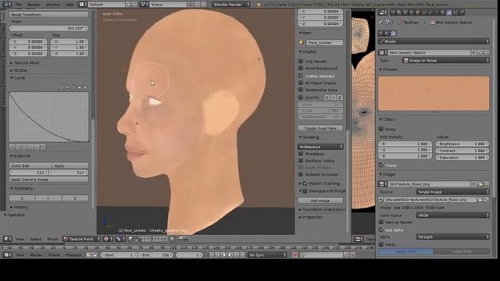Open the Scene tab in Properties header
Screen dimensions: 500x281
click(x=405, y=12)
